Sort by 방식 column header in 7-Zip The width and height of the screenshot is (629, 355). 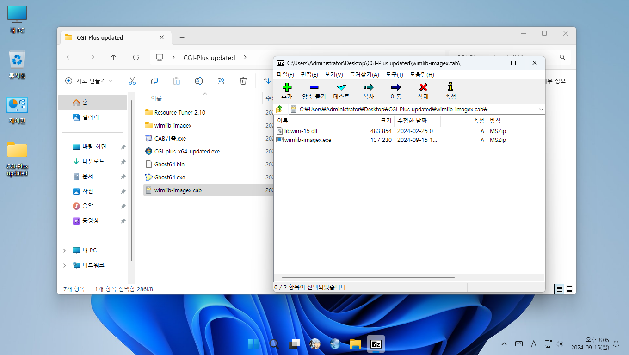coord(510,121)
